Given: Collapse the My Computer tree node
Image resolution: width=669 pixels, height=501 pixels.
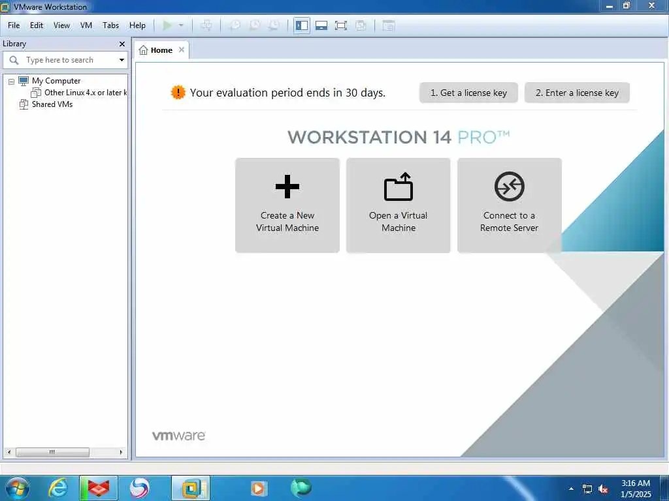Looking at the screenshot, I should click(x=12, y=82).
